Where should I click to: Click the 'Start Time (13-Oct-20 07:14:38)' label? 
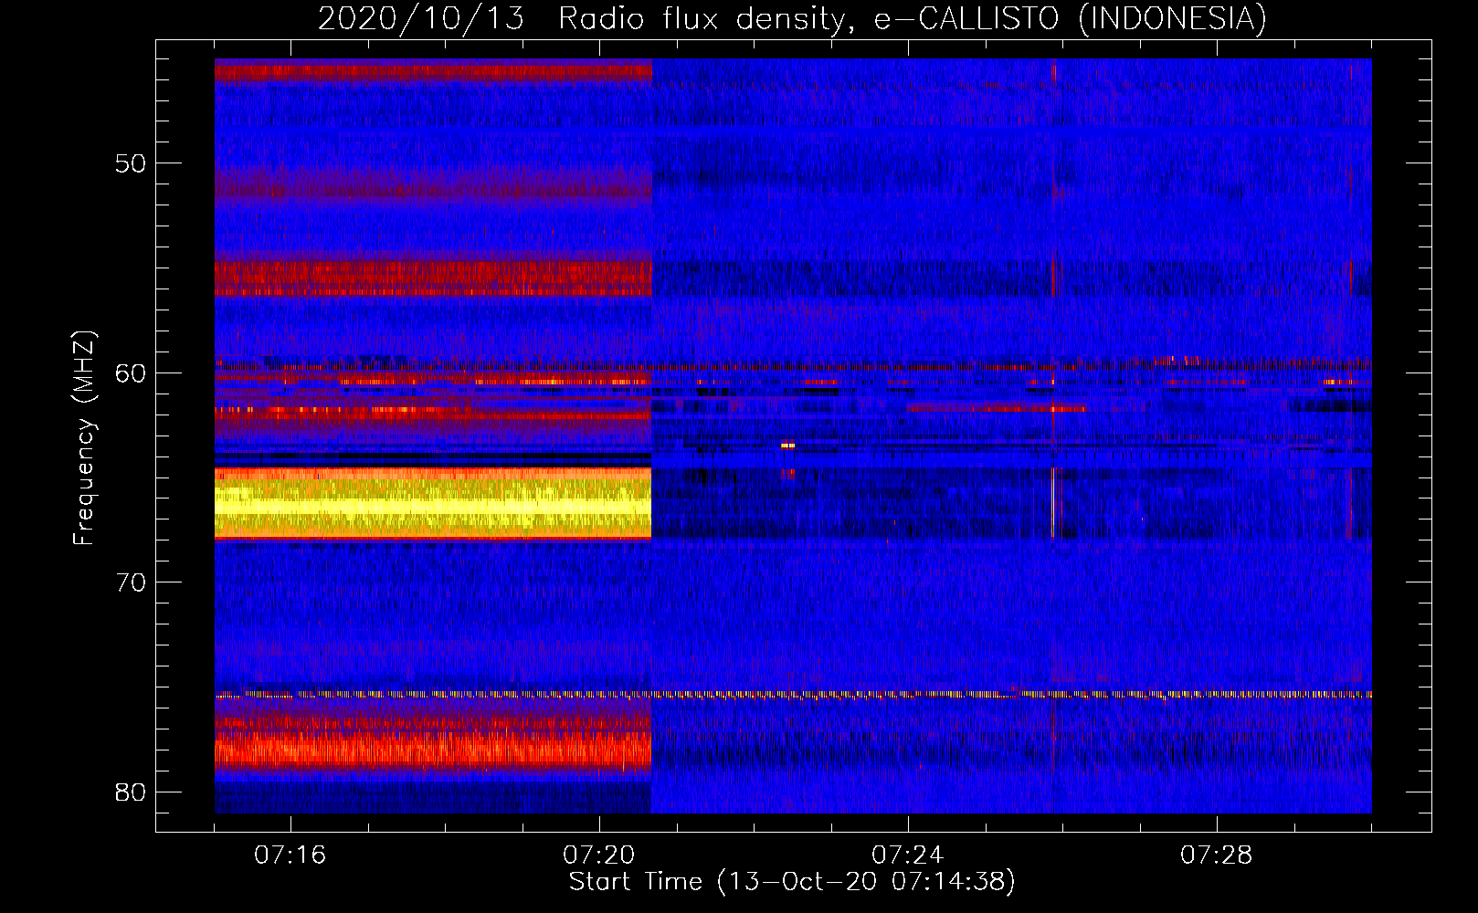[792, 881]
